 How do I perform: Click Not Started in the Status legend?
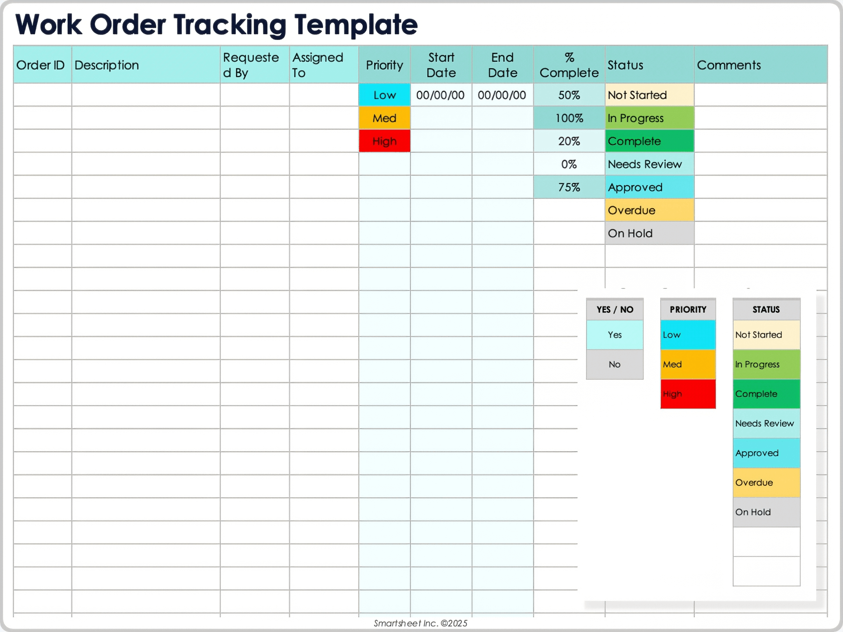tap(767, 335)
